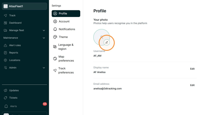Click the Map preferences globe icon
207x115 pixels.
pos(55,59)
